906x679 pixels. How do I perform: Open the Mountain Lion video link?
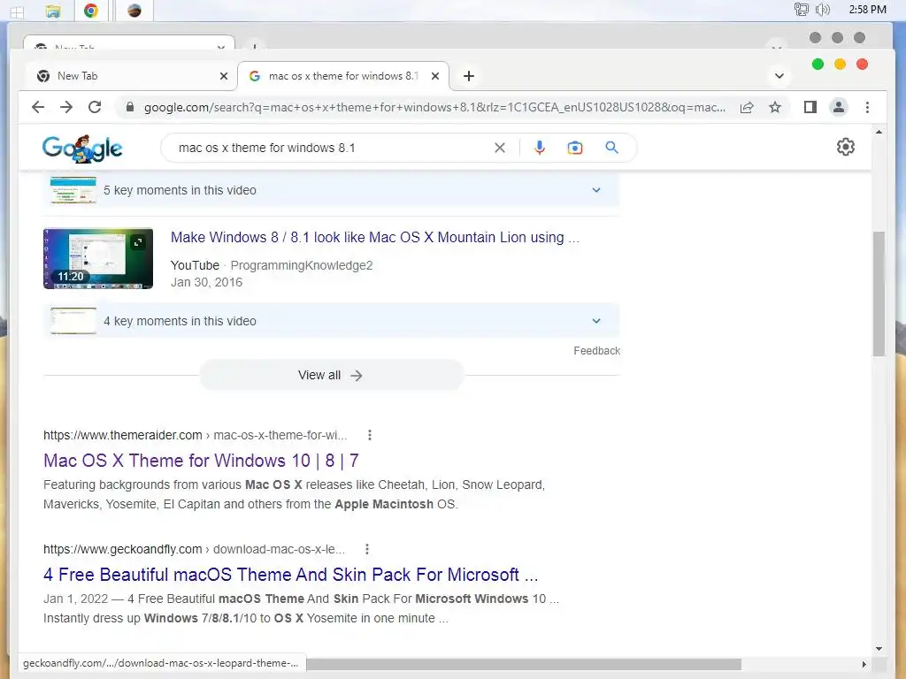(x=375, y=237)
